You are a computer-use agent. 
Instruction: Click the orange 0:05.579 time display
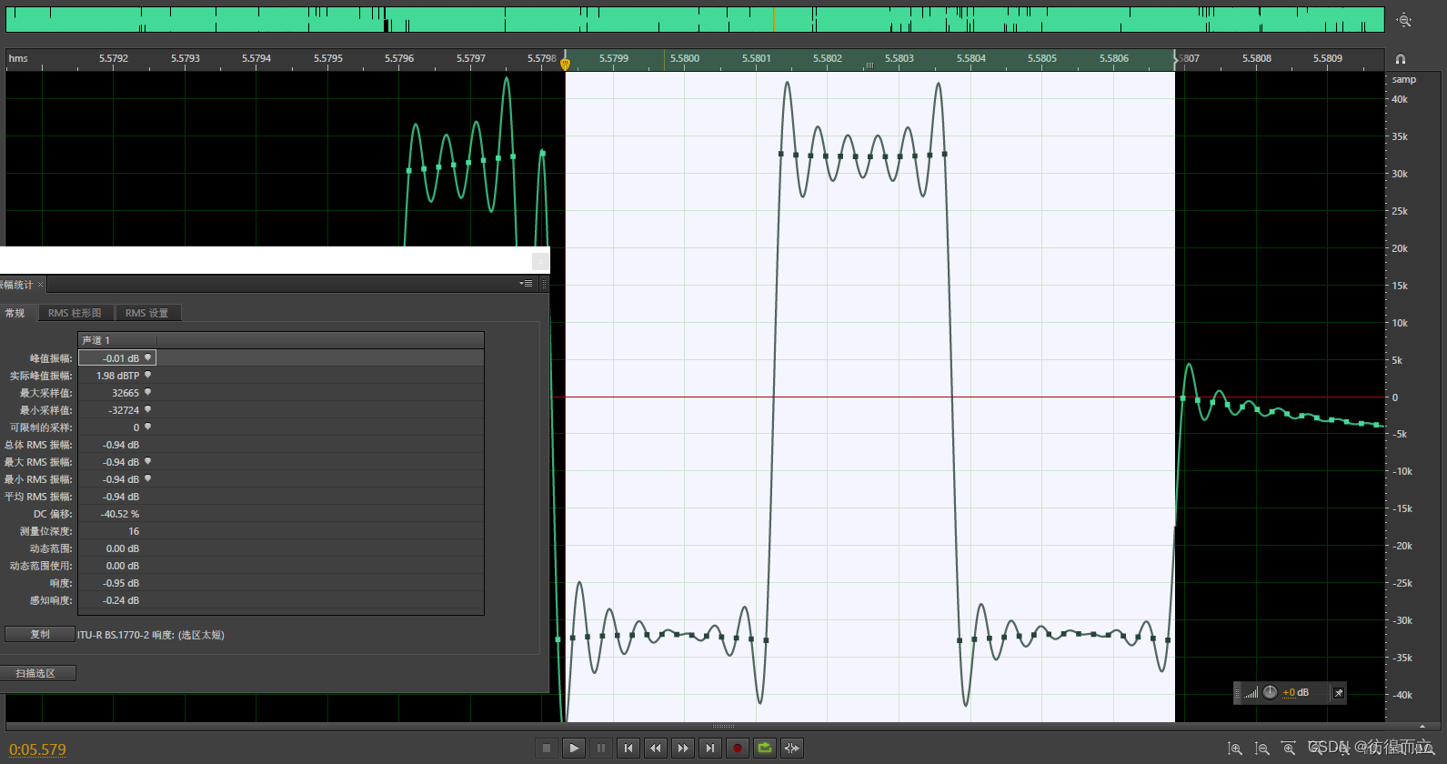tap(37, 750)
